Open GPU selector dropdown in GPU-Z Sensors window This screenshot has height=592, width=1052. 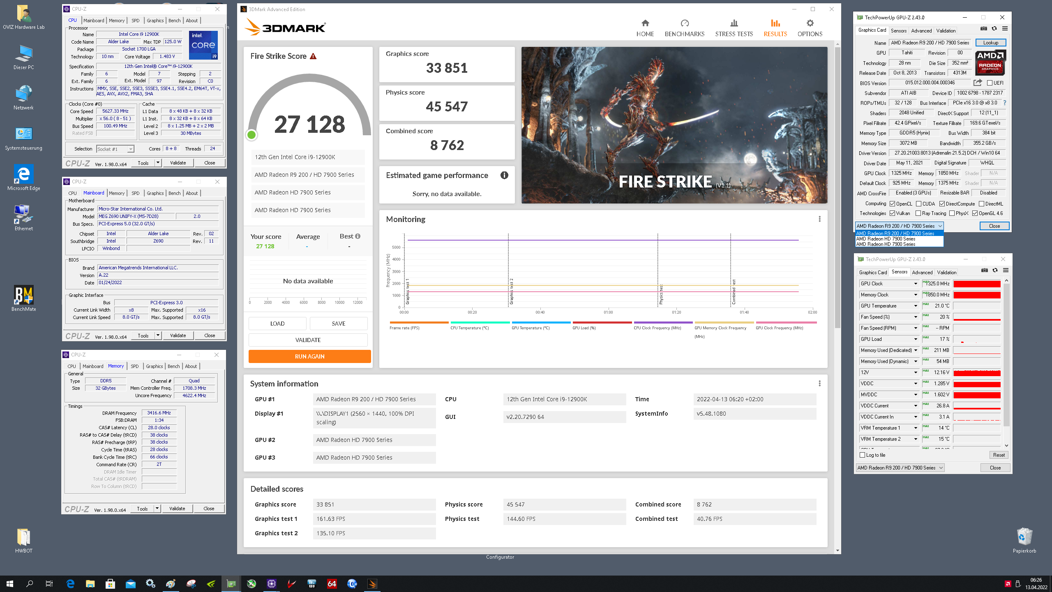(900, 468)
